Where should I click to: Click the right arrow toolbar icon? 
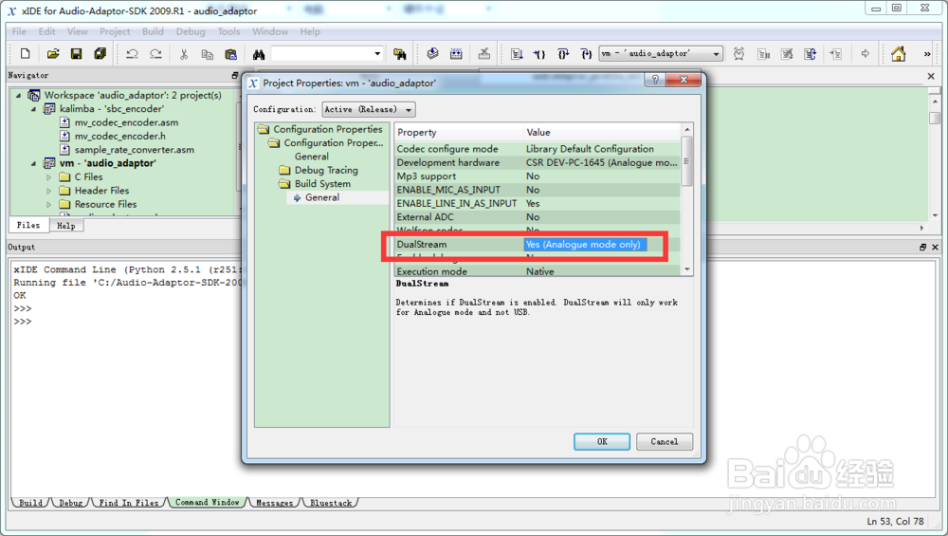[866, 54]
